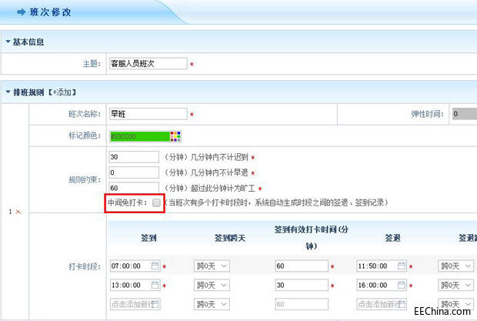Open calendar icon for 11:50:00 sign-out
Image resolution: width=477 pixels, height=321 pixels.
pyautogui.click(x=402, y=266)
